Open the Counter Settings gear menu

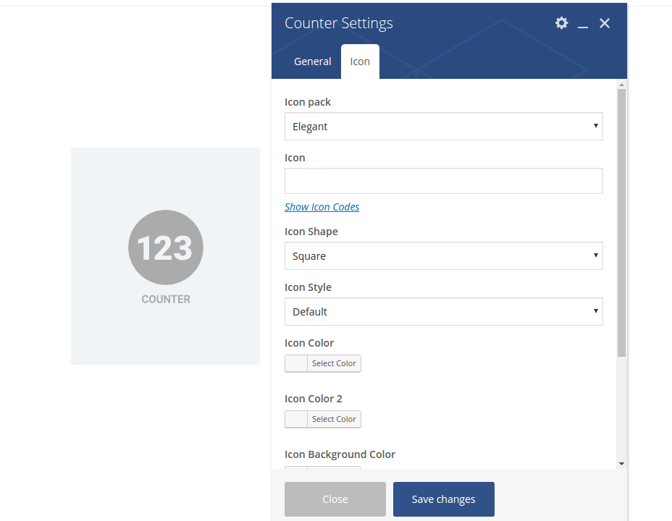561,23
